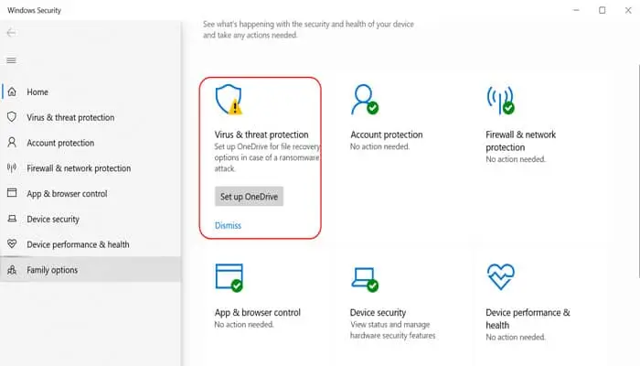Click the Dismiss link
The image size is (640, 366).
pos(228,225)
